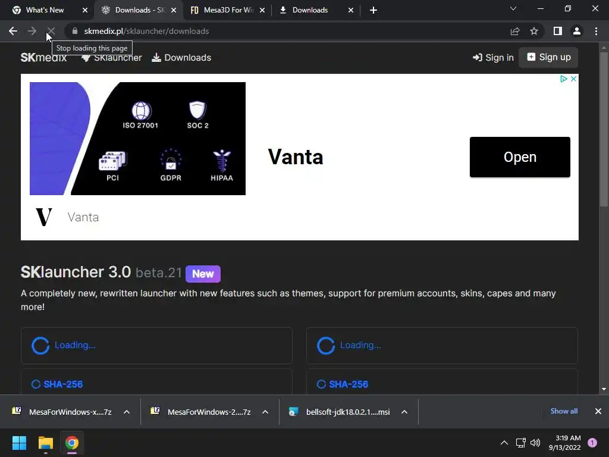609x457 pixels.
Task: Show hidden system tray icons
Action: pos(504,443)
